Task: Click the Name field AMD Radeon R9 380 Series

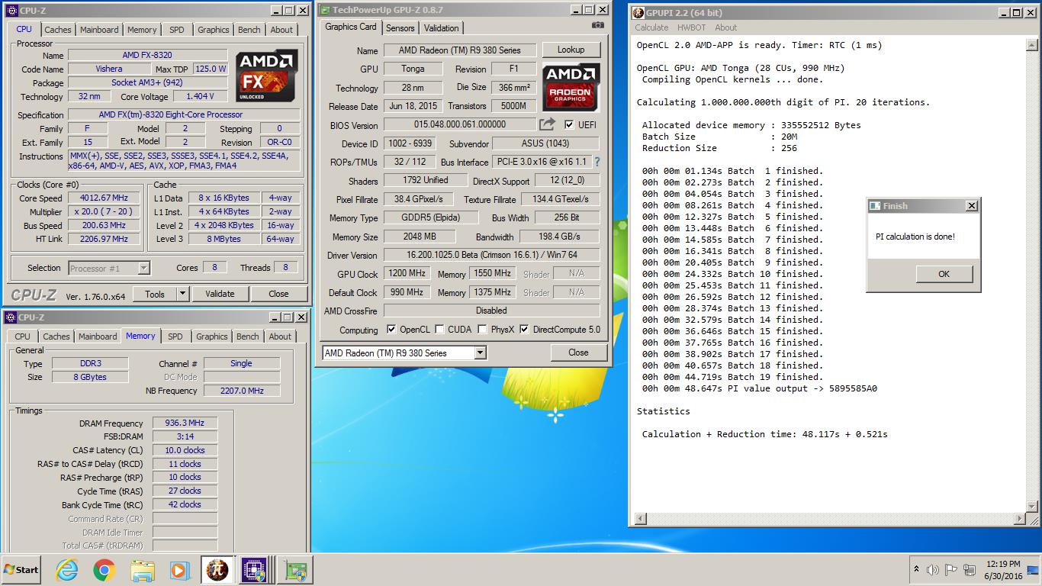Action: (x=460, y=50)
